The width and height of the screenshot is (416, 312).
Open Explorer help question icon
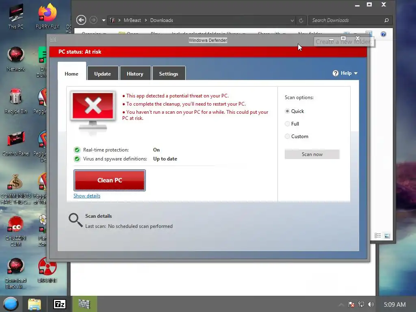[x=383, y=34]
